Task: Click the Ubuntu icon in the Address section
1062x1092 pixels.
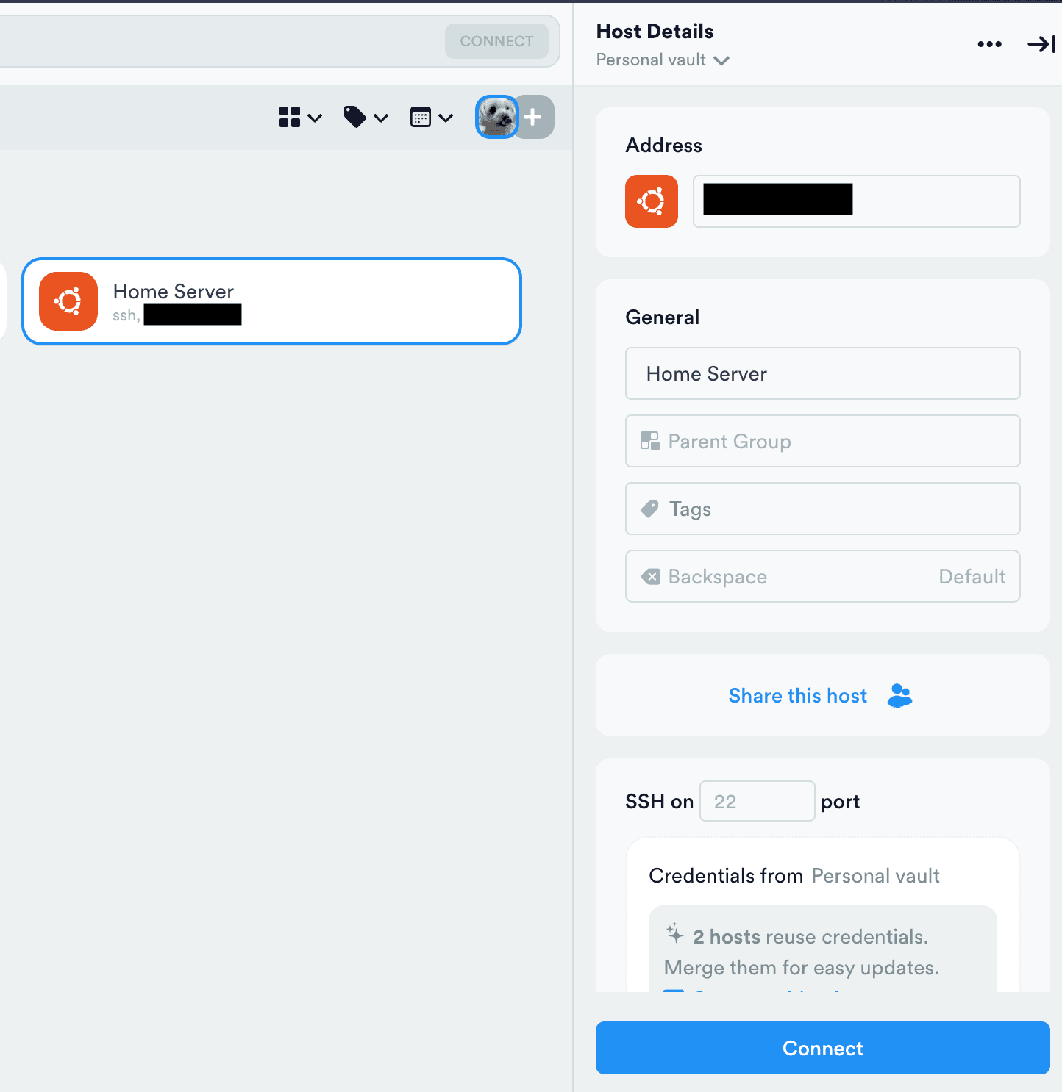Action: [651, 201]
